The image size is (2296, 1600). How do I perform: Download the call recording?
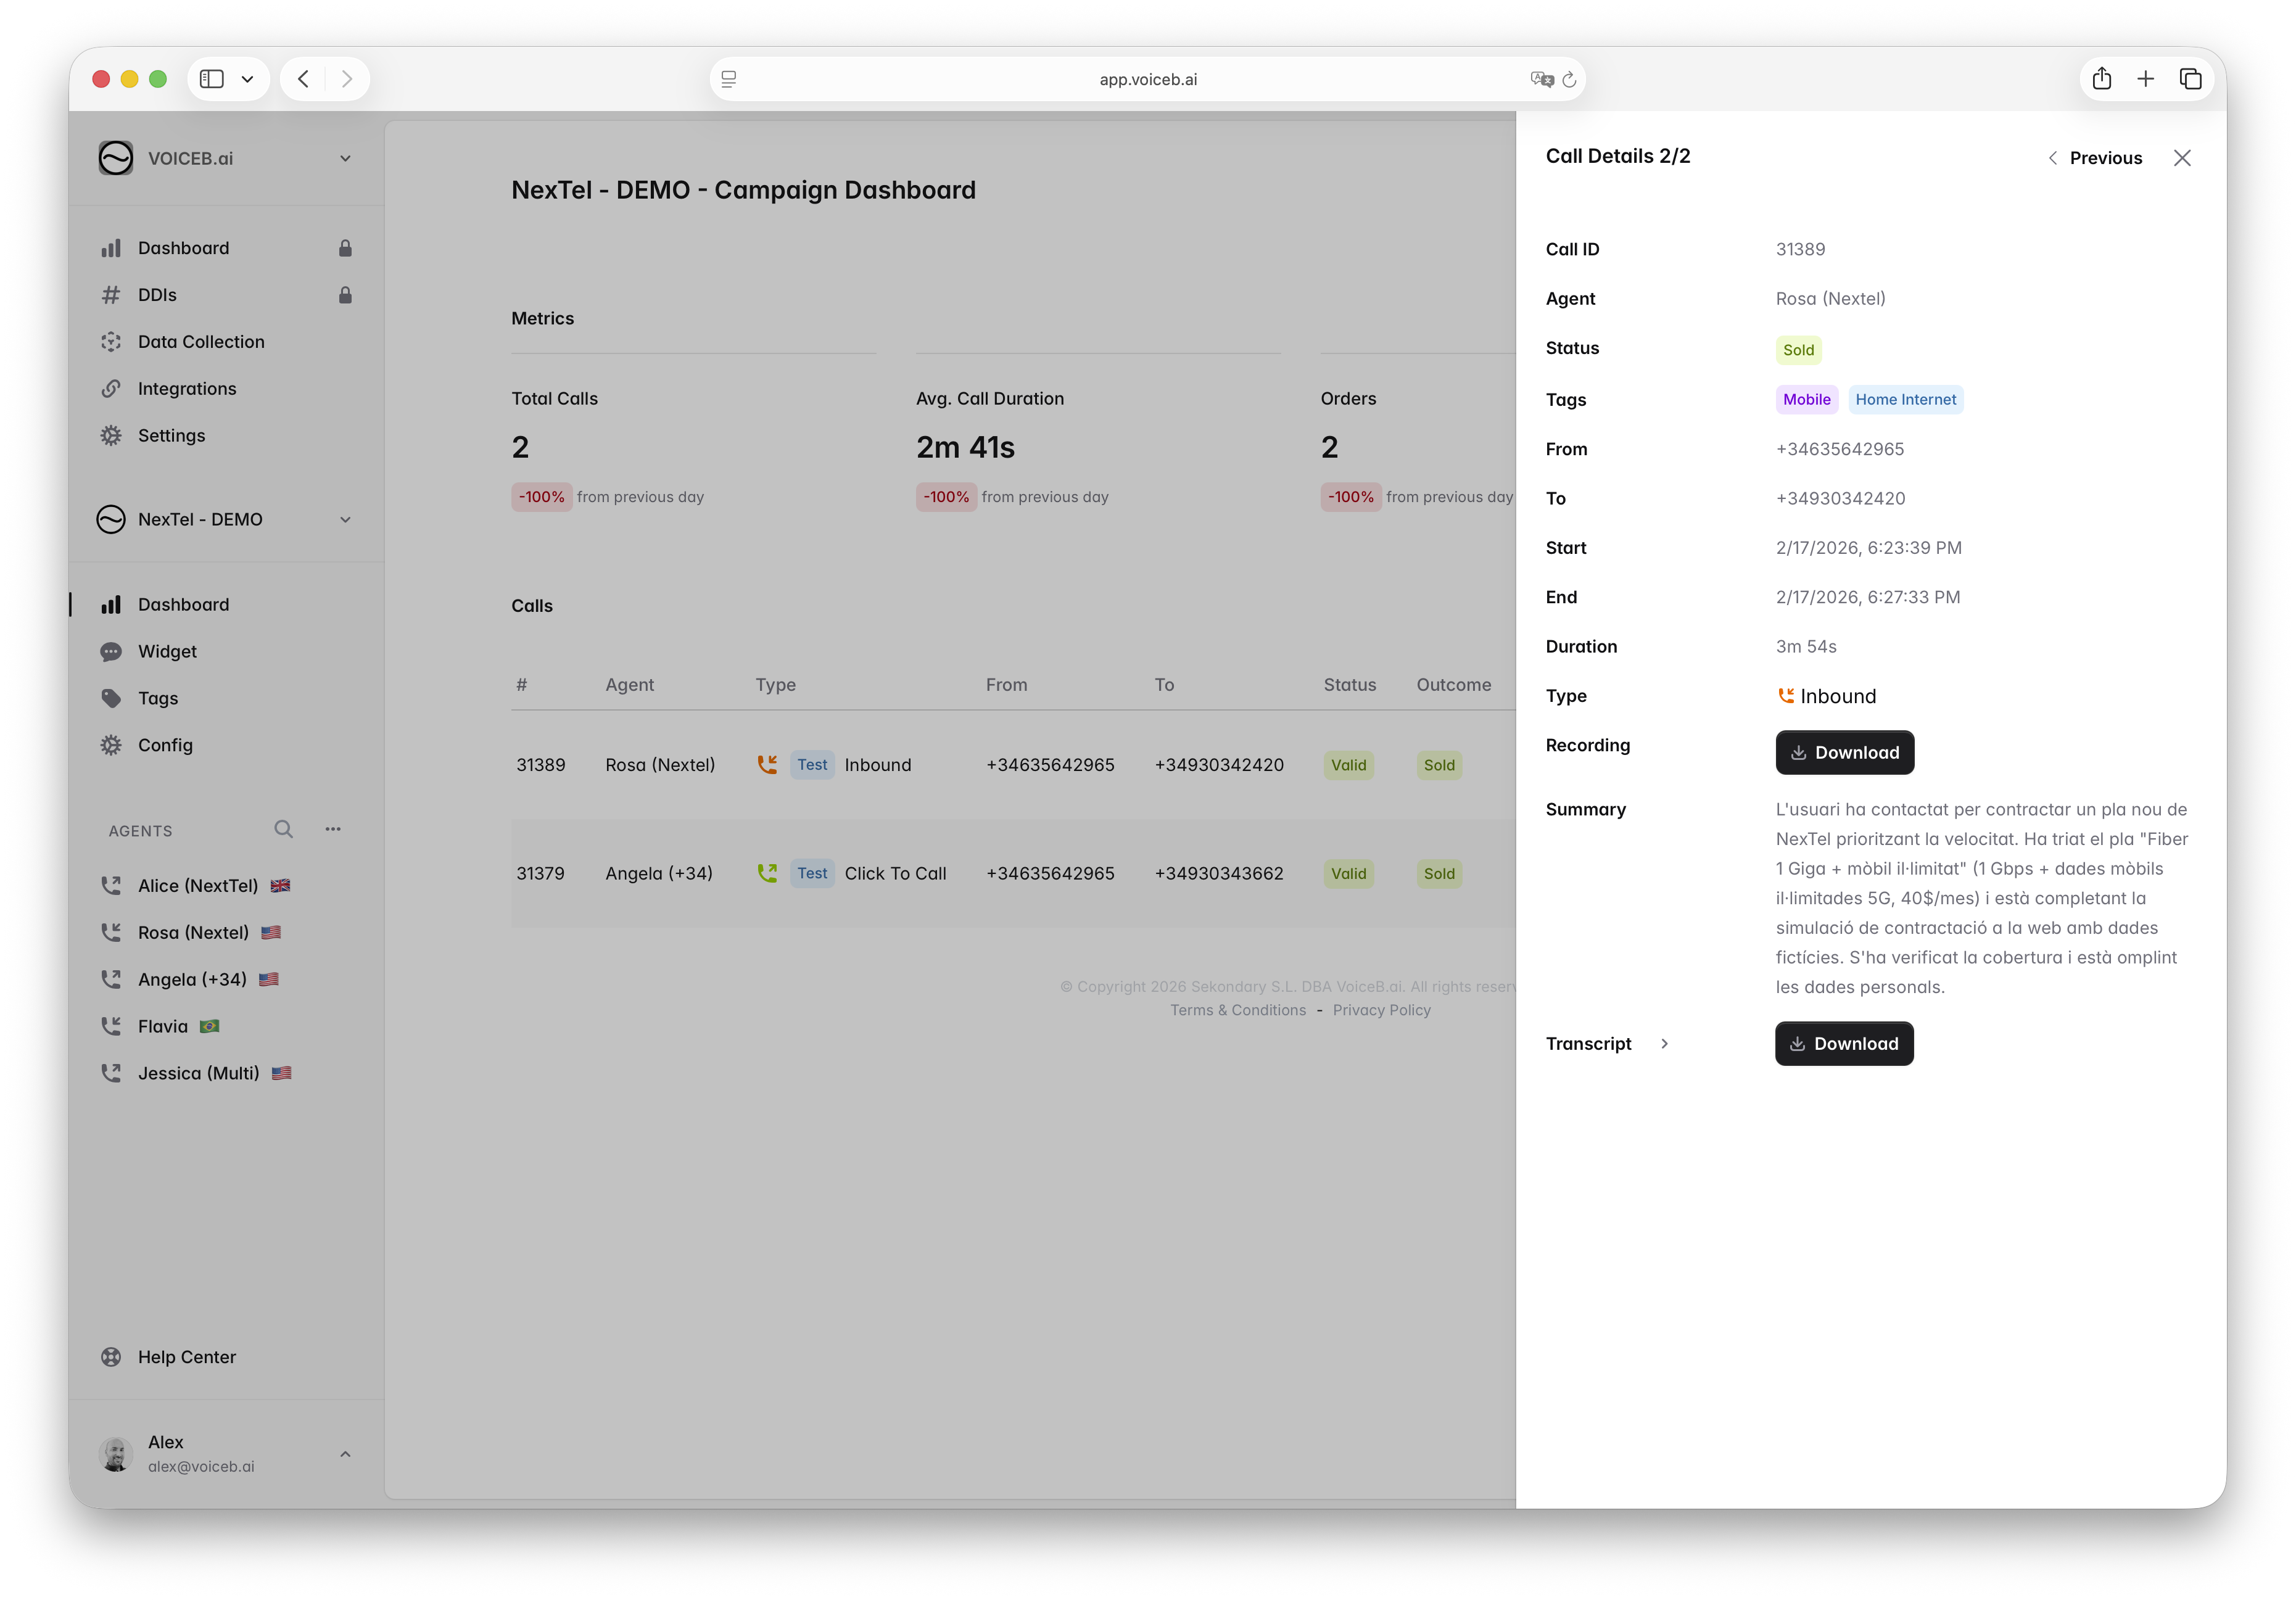(1844, 753)
